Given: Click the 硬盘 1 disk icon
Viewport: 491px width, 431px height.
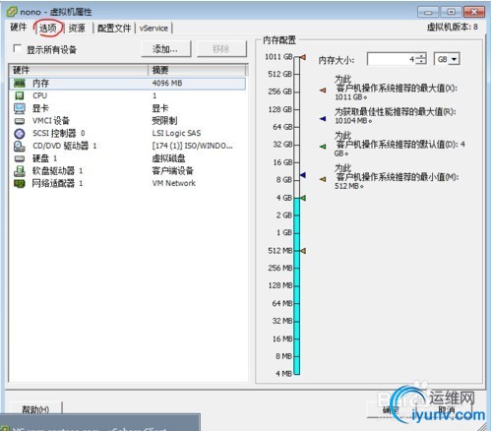Looking at the screenshot, I should point(20,158).
